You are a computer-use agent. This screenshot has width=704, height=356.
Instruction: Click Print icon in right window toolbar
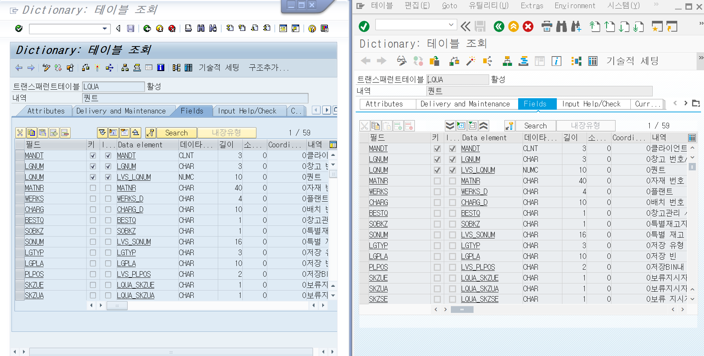coord(547,26)
